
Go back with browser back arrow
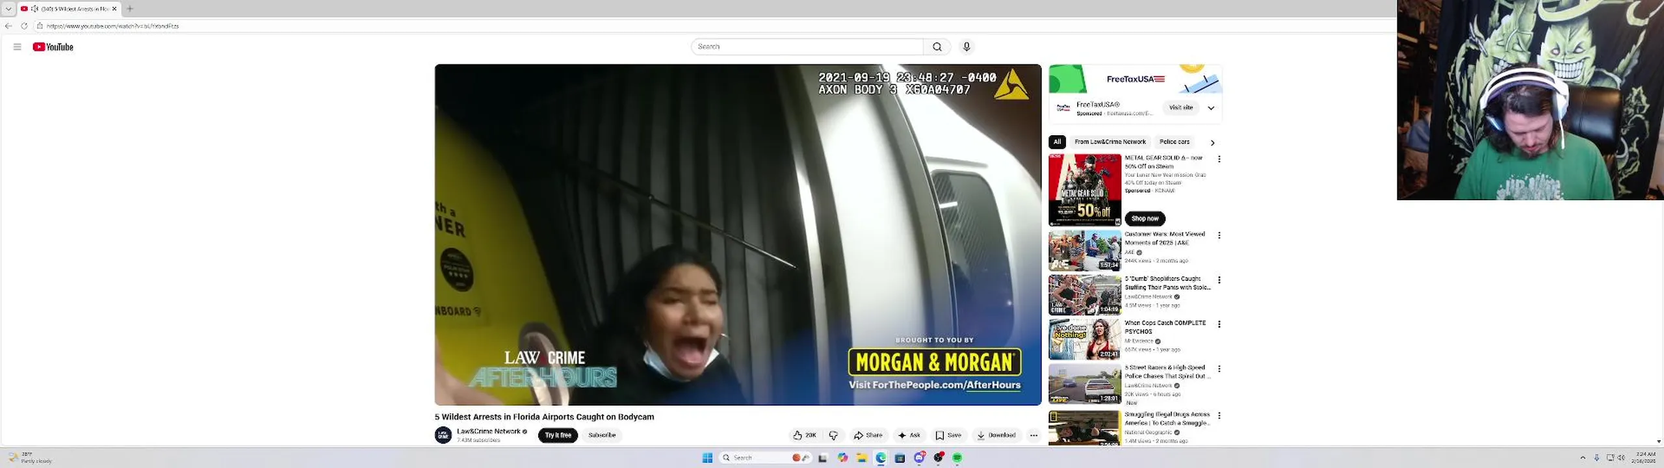(x=8, y=26)
